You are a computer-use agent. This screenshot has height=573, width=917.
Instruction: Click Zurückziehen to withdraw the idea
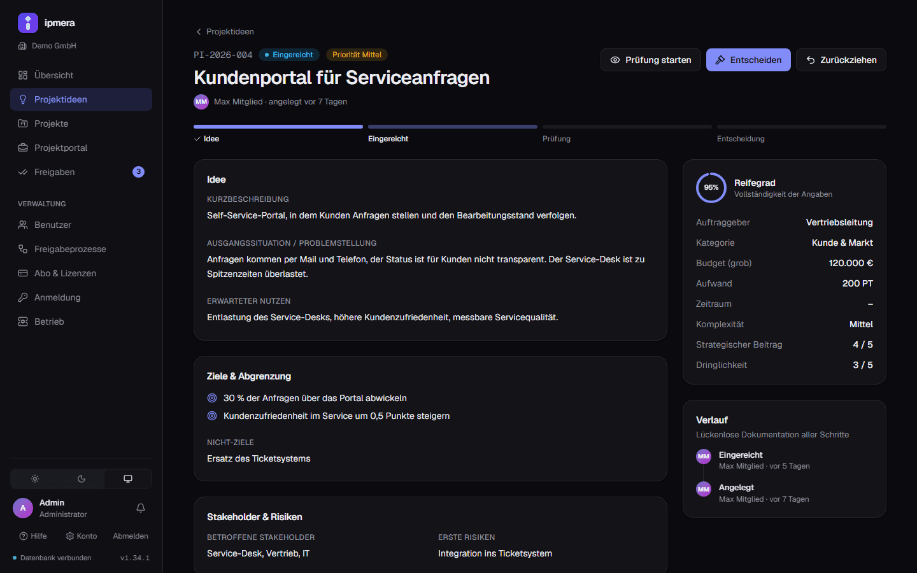pyautogui.click(x=841, y=60)
